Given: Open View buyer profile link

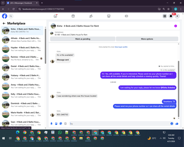Looking at the screenshot, I should pos(121,47).
